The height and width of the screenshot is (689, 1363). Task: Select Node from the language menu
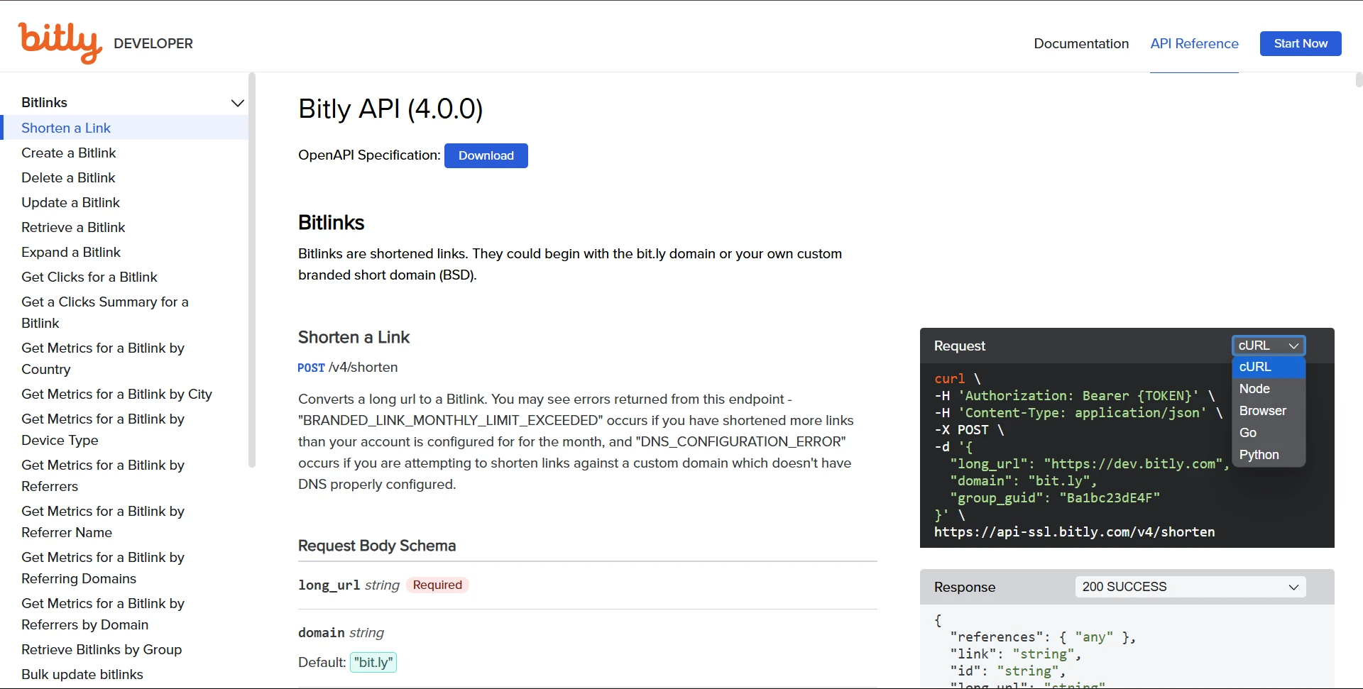coord(1254,389)
